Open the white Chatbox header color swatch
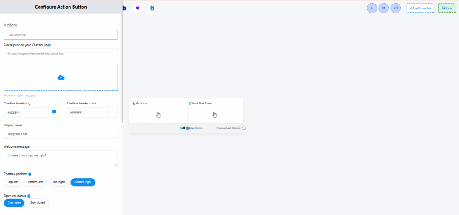This screenshot has width=459, height=215. coord(113,112)
